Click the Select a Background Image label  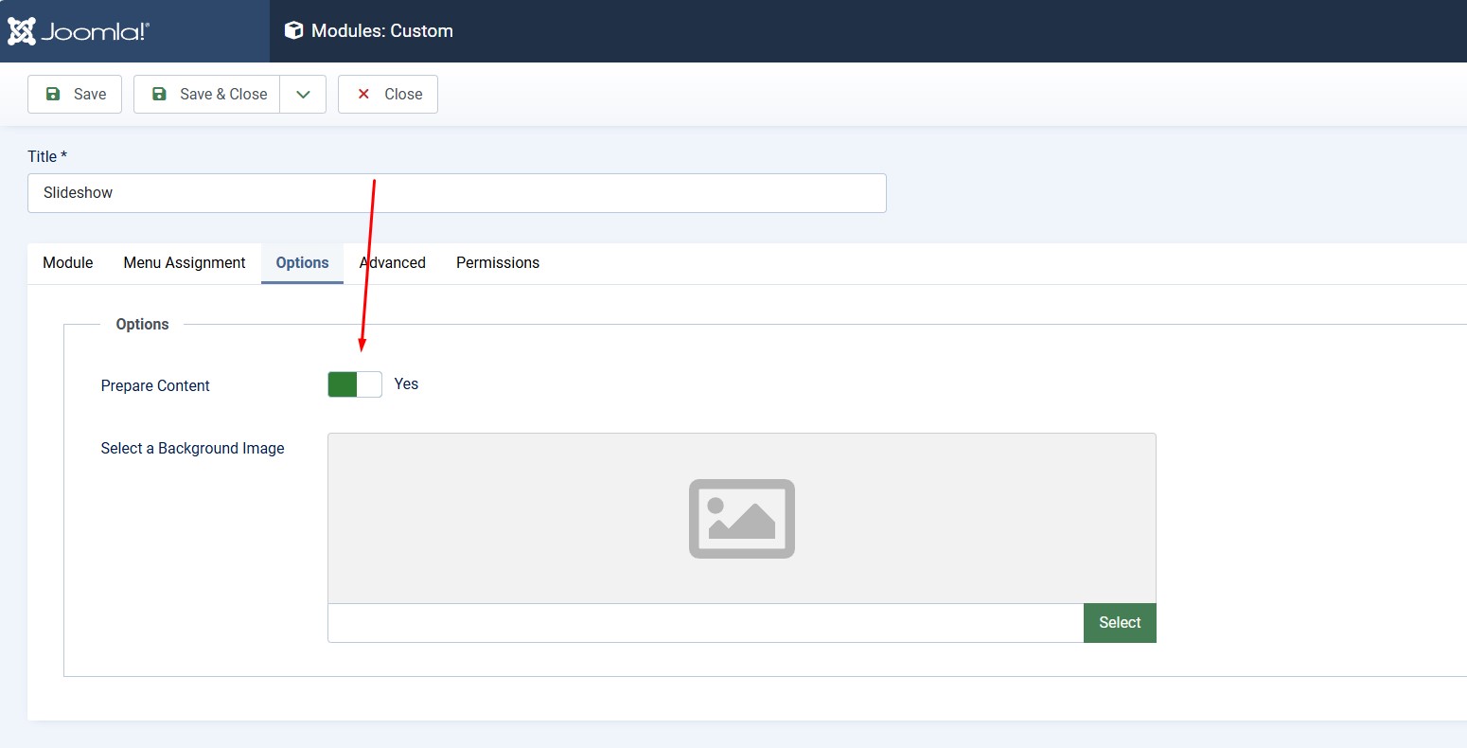(192, 449)
